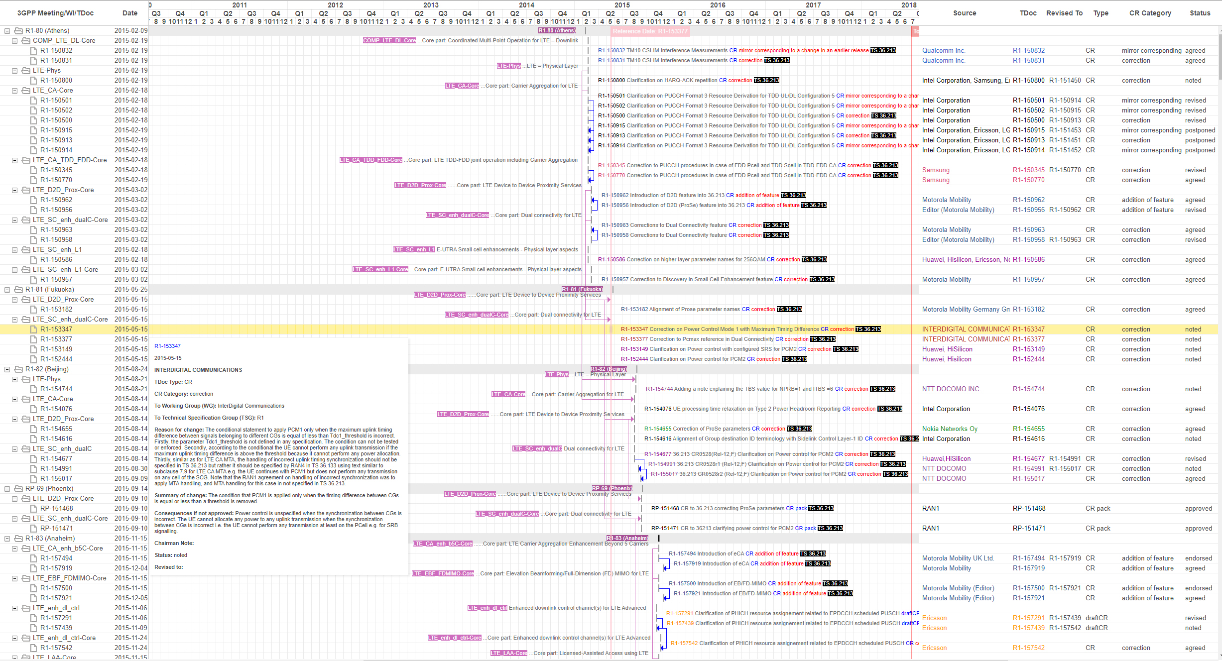Click document icon beside R1-150832
1222x661 pixels.
click(x=33, y=51)
